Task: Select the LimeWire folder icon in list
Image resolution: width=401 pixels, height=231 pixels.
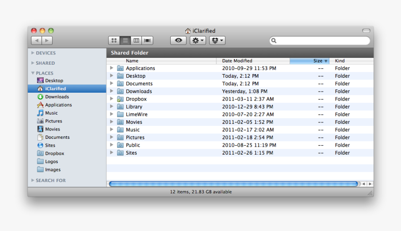Action: [120, 114]
